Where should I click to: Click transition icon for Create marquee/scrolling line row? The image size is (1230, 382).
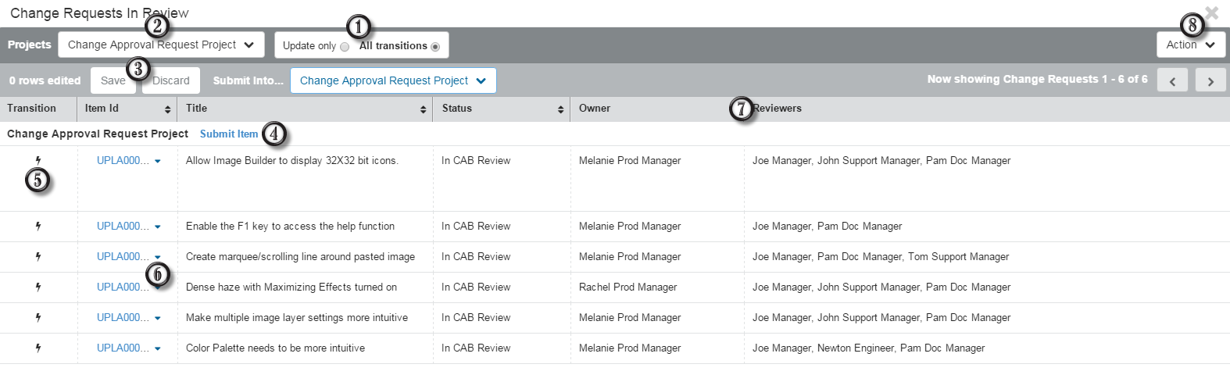tap(38, 256)
